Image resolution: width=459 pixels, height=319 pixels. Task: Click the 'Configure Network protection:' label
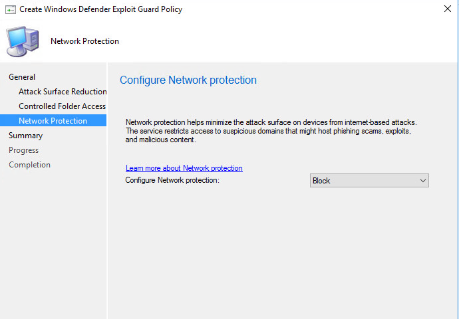point(172,180)
